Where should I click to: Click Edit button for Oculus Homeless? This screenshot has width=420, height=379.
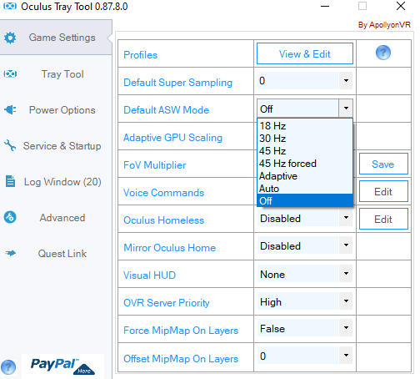coord(383,219)
